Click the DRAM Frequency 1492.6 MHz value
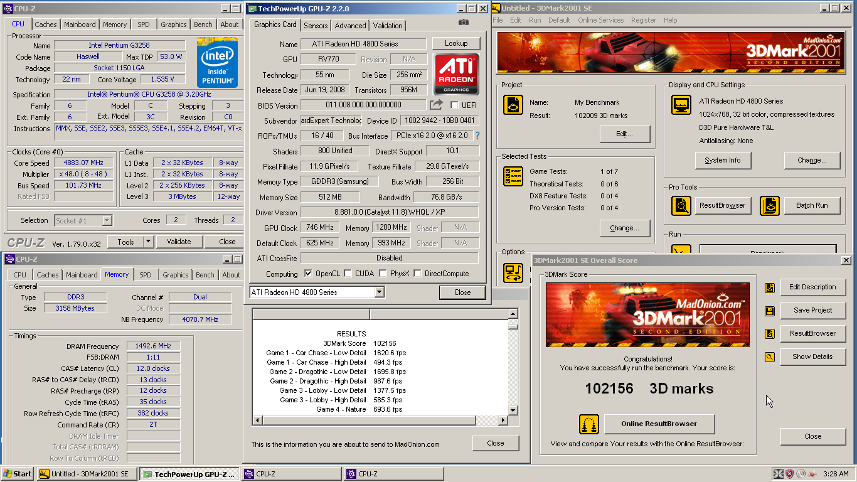Image resolution: width=857 pixels, height=482 pixels. pos(153,346)
